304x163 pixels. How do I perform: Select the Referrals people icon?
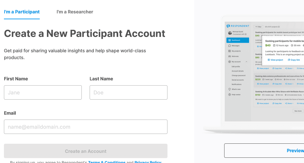click(x=230, y=56)
